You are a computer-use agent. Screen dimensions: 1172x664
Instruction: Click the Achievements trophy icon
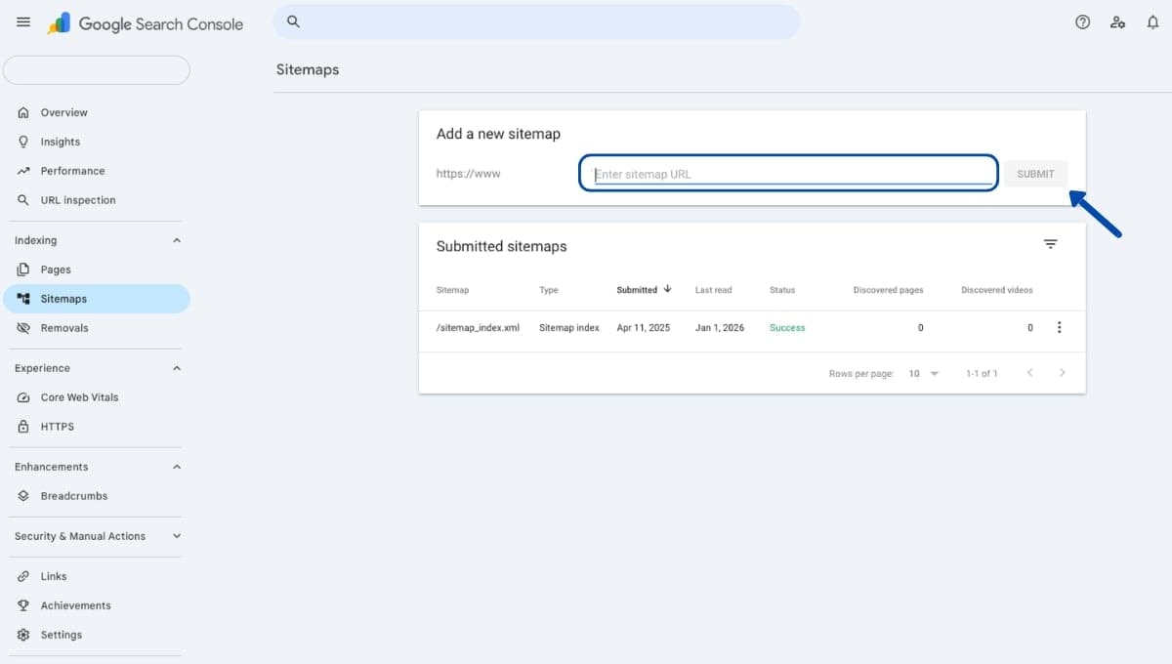[x=23, y=605]
